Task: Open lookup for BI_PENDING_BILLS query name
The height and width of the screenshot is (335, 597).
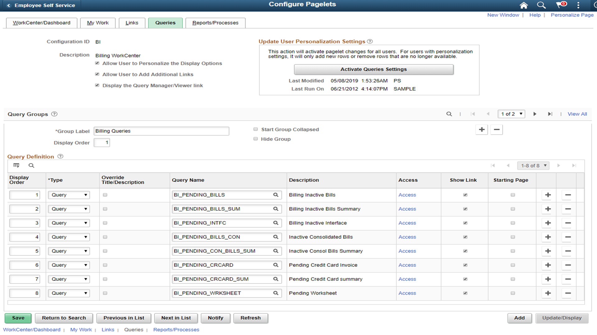Action: coord(275,195)
